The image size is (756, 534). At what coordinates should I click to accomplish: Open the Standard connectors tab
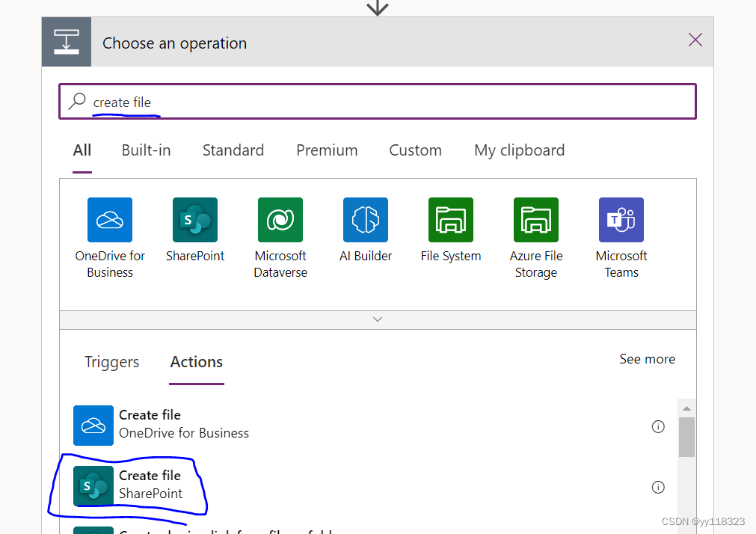(233, 150)
